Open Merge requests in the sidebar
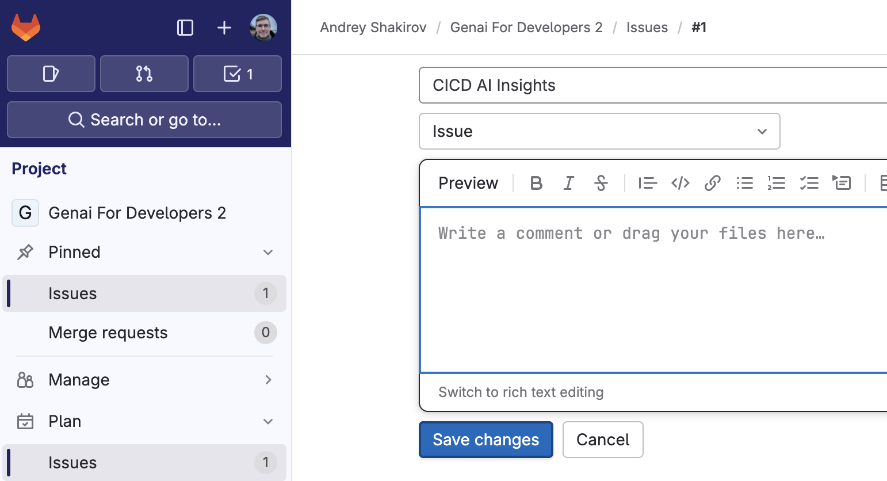 click(108, 333)
